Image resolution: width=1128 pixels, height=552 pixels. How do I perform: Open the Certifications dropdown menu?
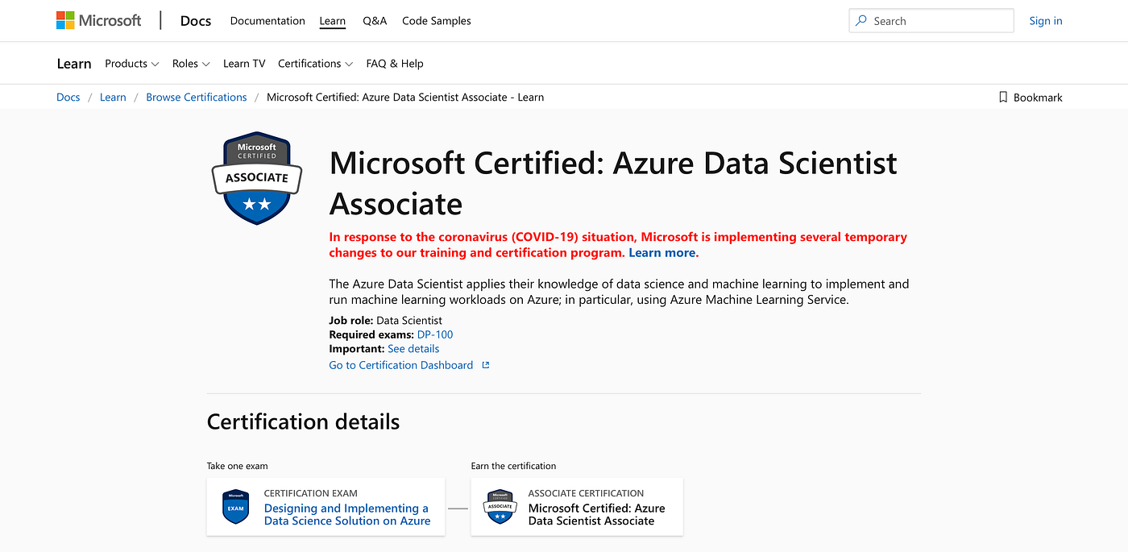(x=315, y=64)
